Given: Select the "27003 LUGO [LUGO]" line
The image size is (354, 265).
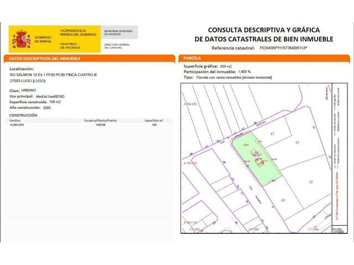Looking at the screenshot, I should [x=28, y=81].
